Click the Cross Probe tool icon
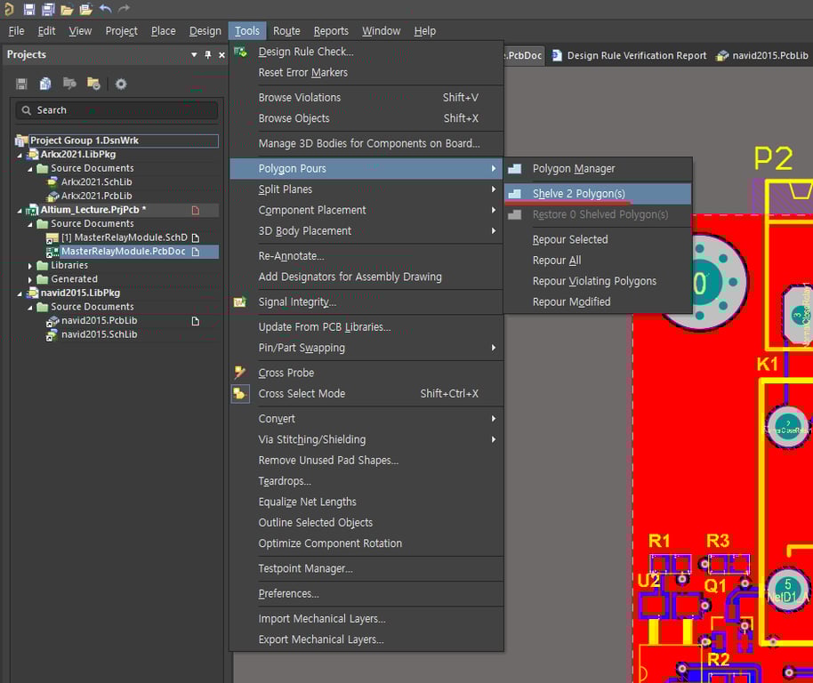 (239, 372)
